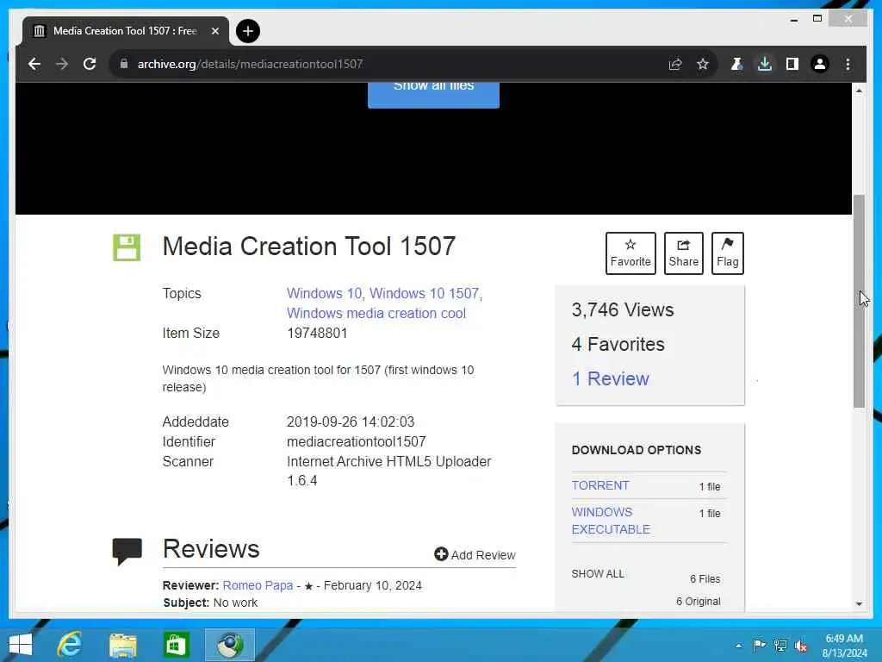This screenshot has width=882, height=662.
Task: Go back to the previous page
Action: coord(34,64)
